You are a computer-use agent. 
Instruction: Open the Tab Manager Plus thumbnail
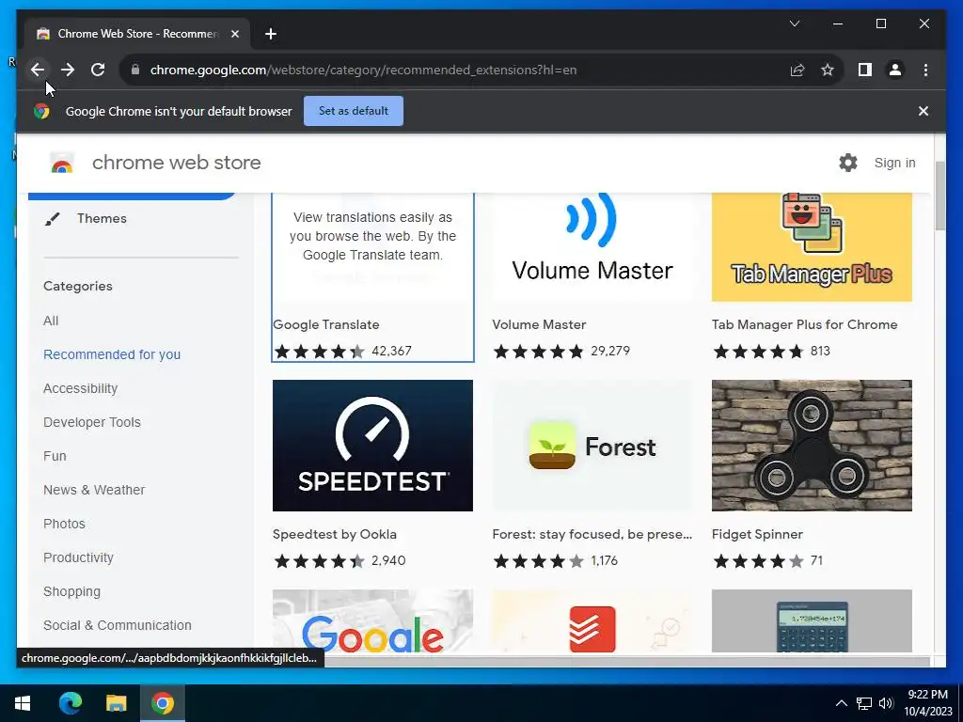tap(812, 247)
